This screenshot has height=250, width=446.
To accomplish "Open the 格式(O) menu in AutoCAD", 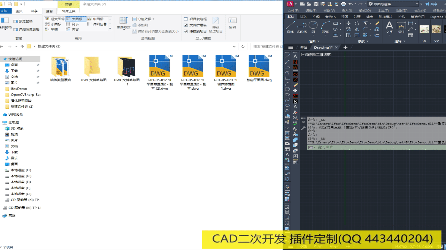I will pyautogui.click(x=365, y=10).
